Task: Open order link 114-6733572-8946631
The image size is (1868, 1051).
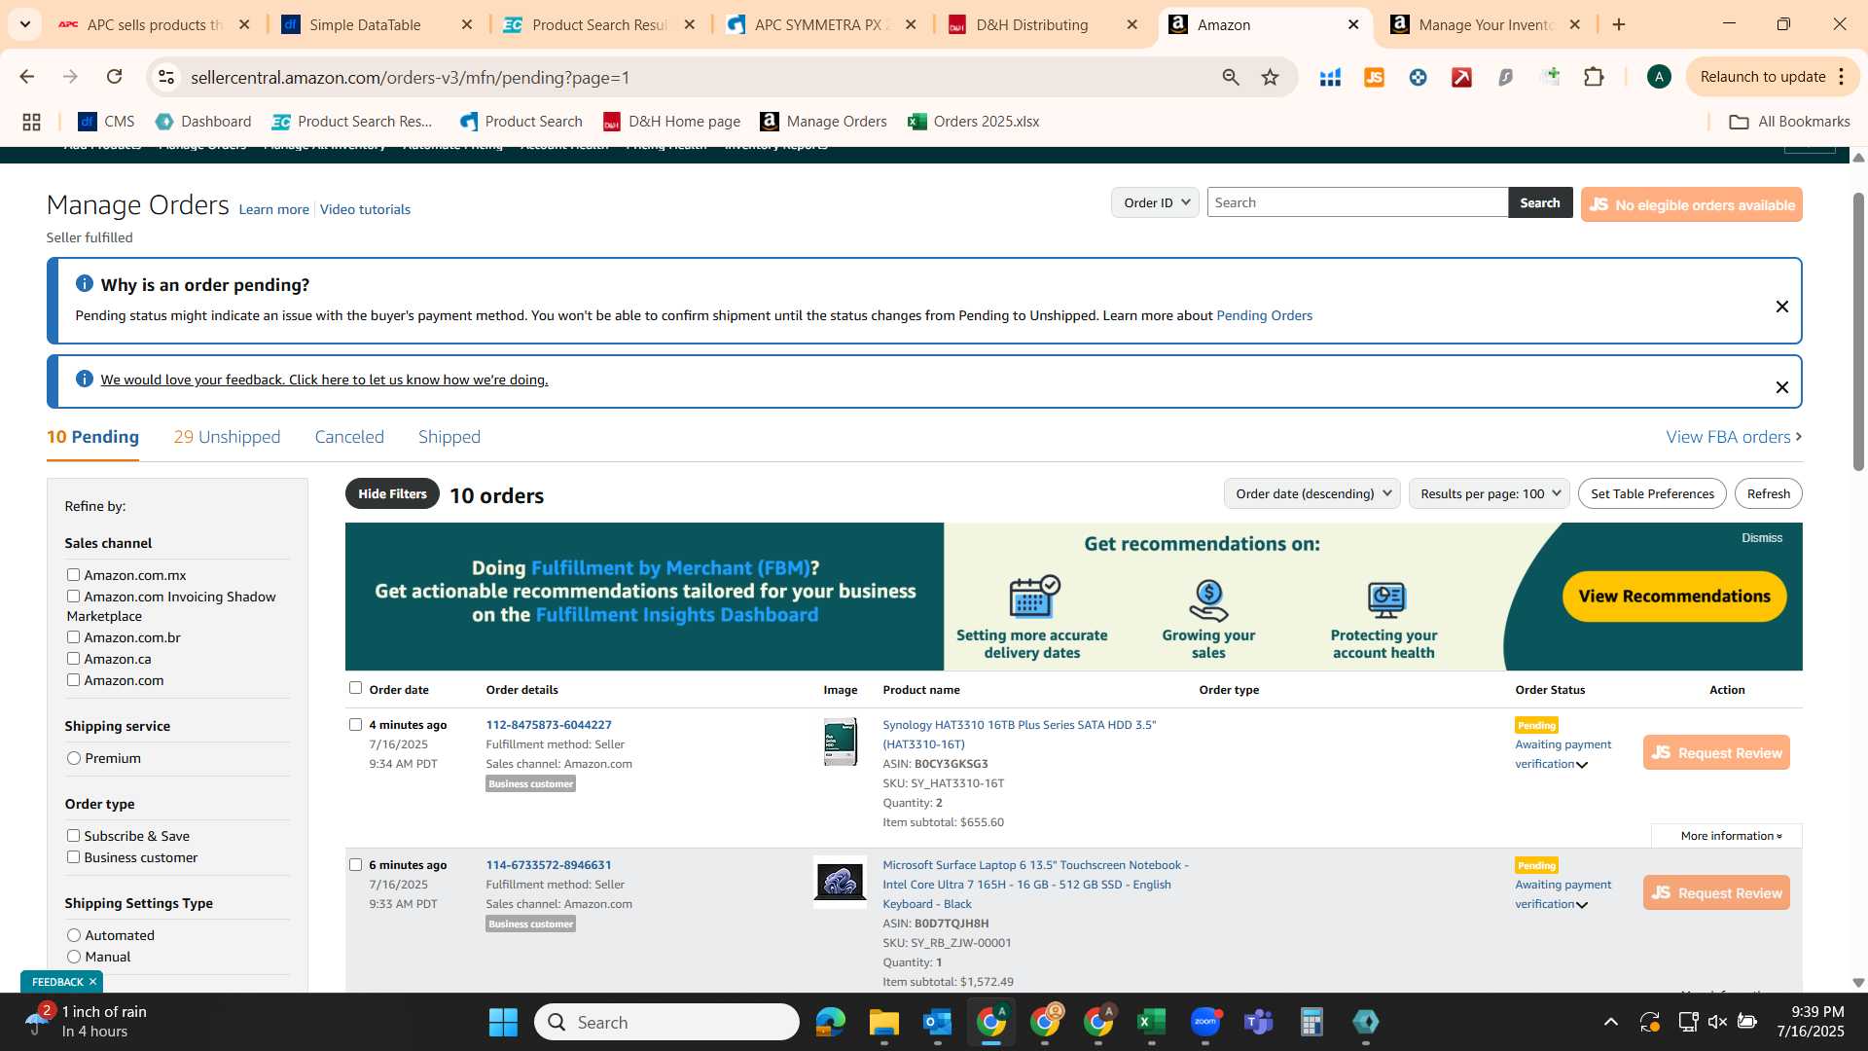Action: pos(549,865)
